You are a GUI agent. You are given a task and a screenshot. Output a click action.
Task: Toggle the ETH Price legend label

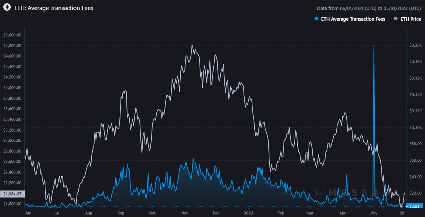pos(411,19)
